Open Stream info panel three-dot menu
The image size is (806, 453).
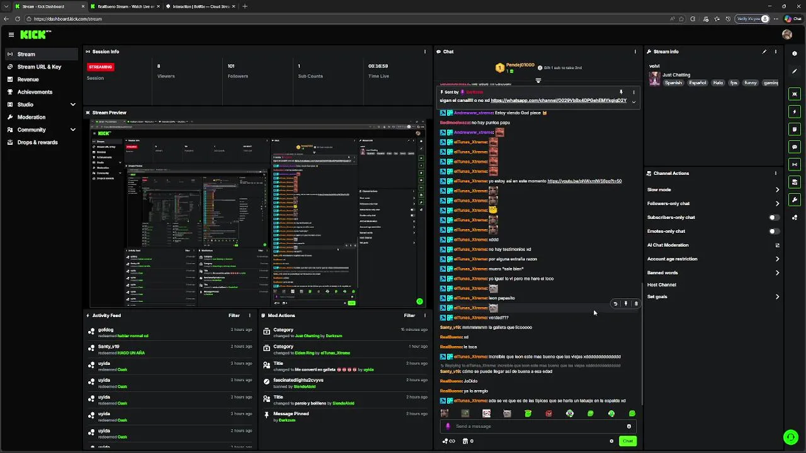click(x=776, y=52)
